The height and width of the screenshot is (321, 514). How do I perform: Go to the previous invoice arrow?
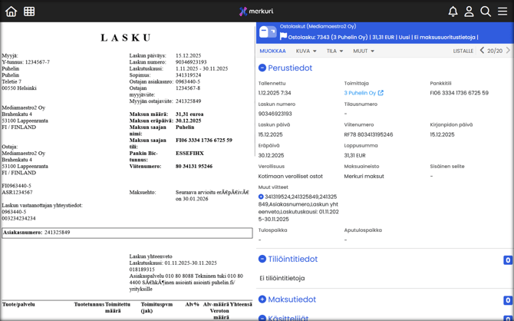[x=482, y=51]
